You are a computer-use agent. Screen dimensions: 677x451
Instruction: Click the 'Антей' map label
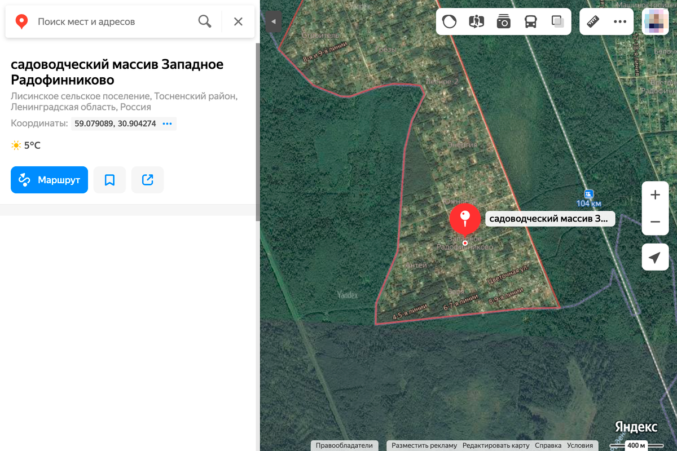coord(416,265)
